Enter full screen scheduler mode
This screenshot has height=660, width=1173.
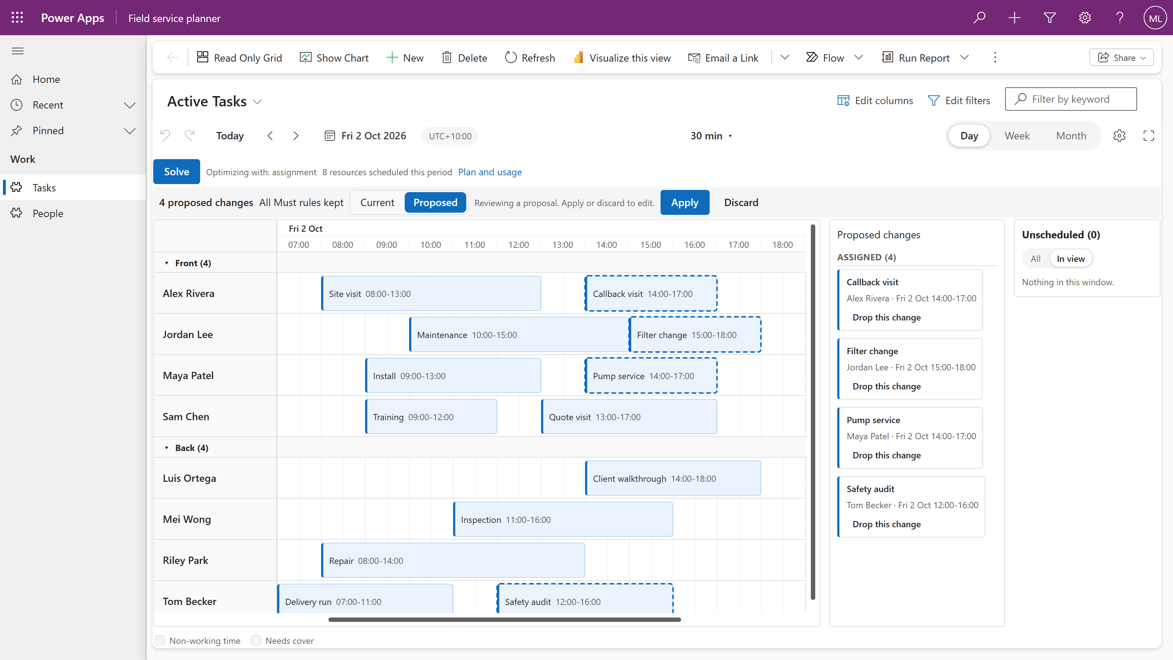coord(1148,136)
